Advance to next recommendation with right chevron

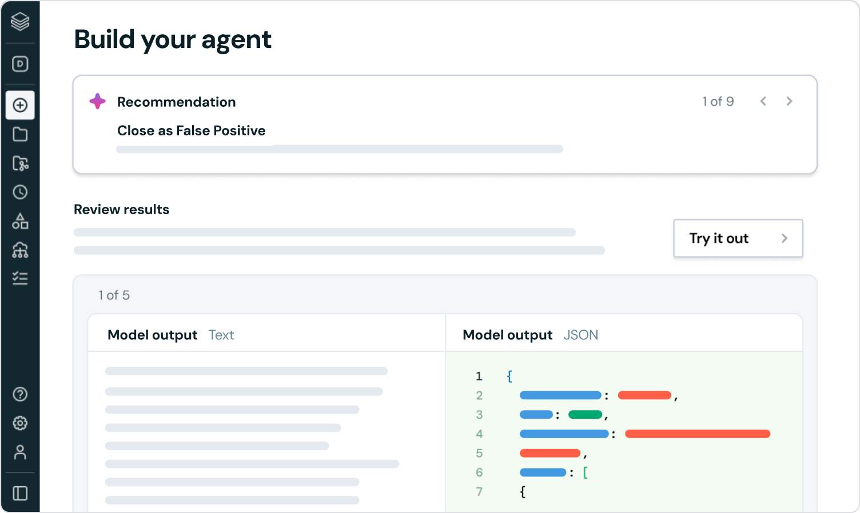click(789, 101)
